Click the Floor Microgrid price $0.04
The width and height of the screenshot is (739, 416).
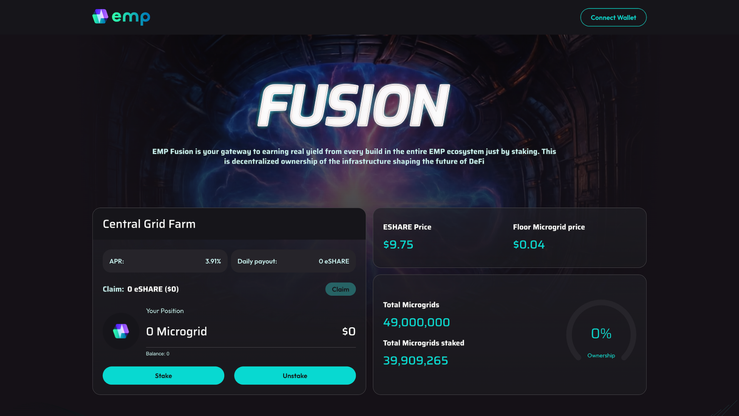[529, 245]
